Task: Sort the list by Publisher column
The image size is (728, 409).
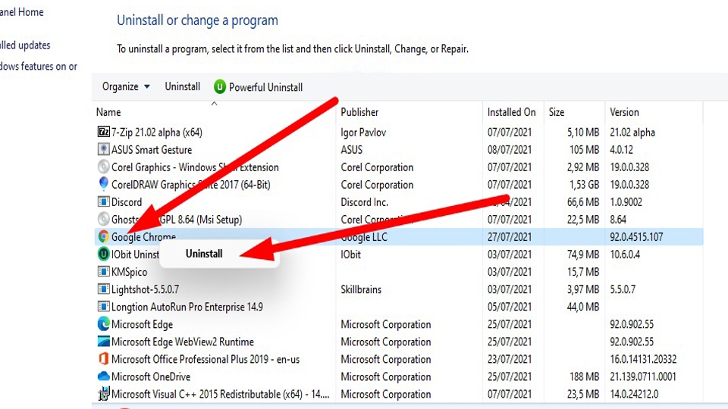Action: (359, 112)
